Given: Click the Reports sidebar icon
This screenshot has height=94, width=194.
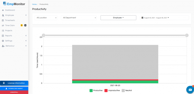Looking at the screenshot, I should coord(3,36).
